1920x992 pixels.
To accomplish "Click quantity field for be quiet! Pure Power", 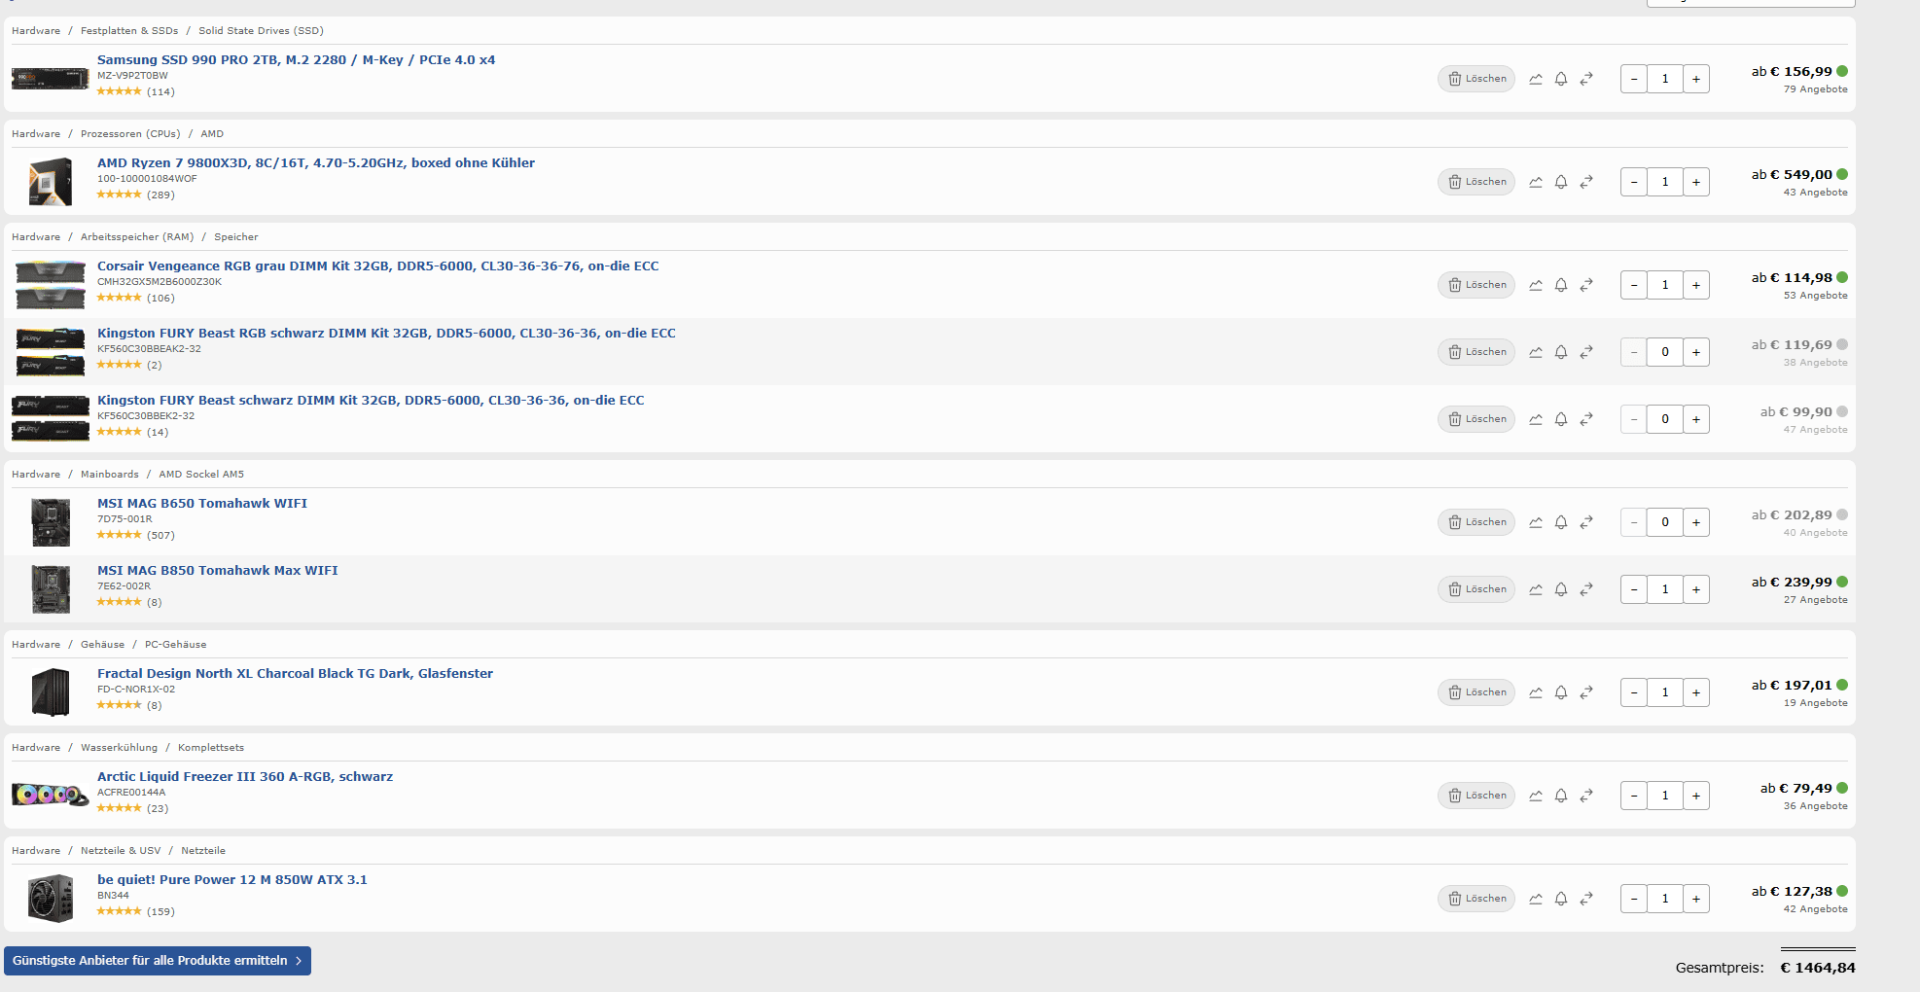I will click(1665, 899).
